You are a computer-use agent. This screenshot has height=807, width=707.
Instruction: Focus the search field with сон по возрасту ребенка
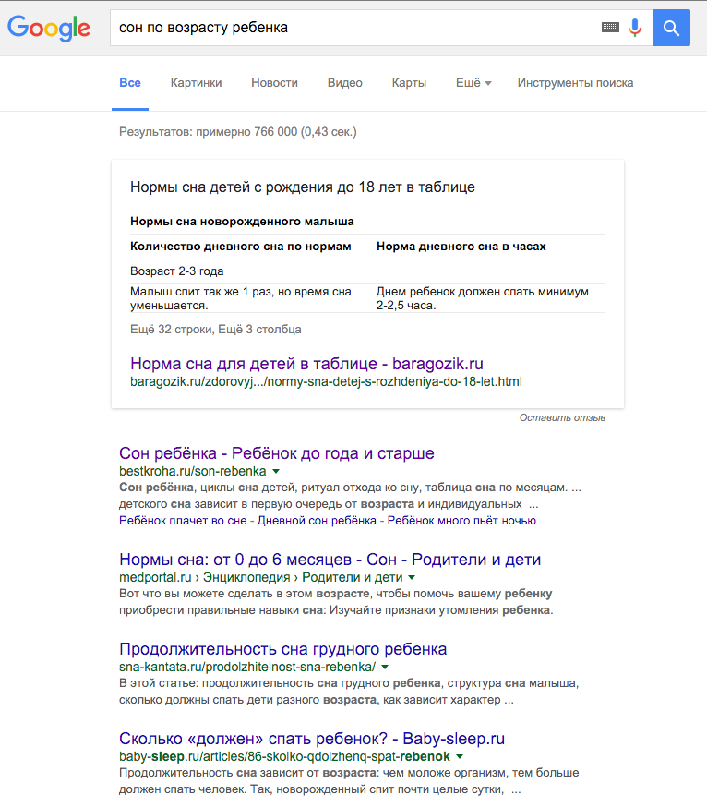coord(355,28)
